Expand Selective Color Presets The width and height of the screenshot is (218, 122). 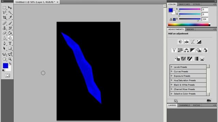click(x=172, y=94)
